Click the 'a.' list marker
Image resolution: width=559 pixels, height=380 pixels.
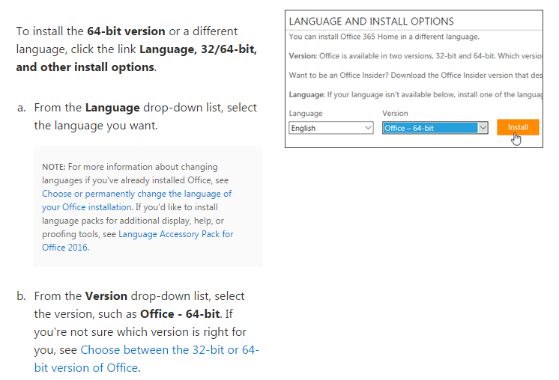click(x=22, y=108)
